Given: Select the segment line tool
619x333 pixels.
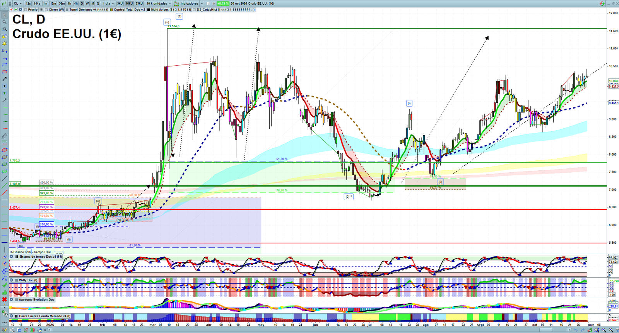Looking at the screenshot, I should pyautogui.click(x=4, y=100).
